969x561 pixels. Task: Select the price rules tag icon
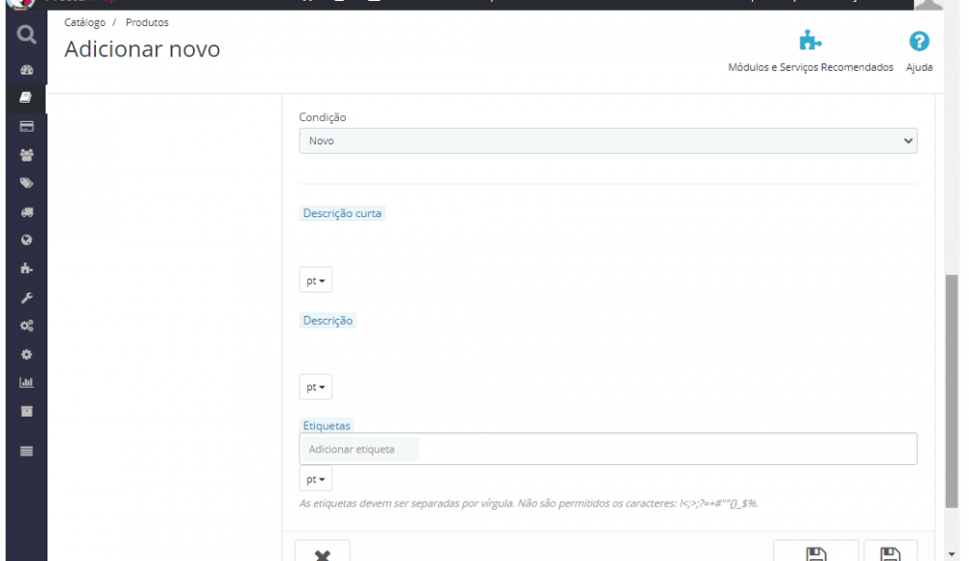pos(26,183)
